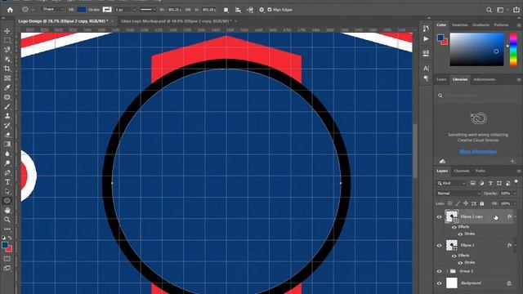Viewport: 523px width, 294px height.
Task: Select the Clone Stamp tool
Action: coord(7,116)
